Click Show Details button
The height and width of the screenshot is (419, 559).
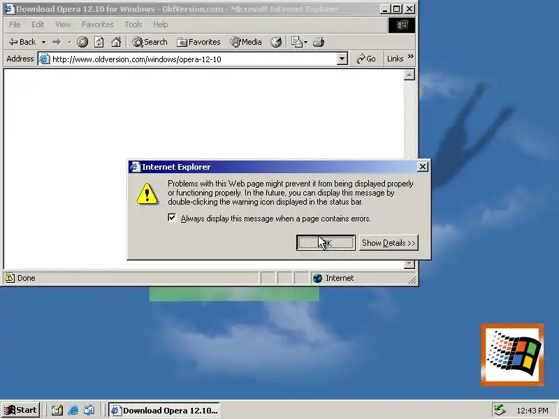[389, 242]
